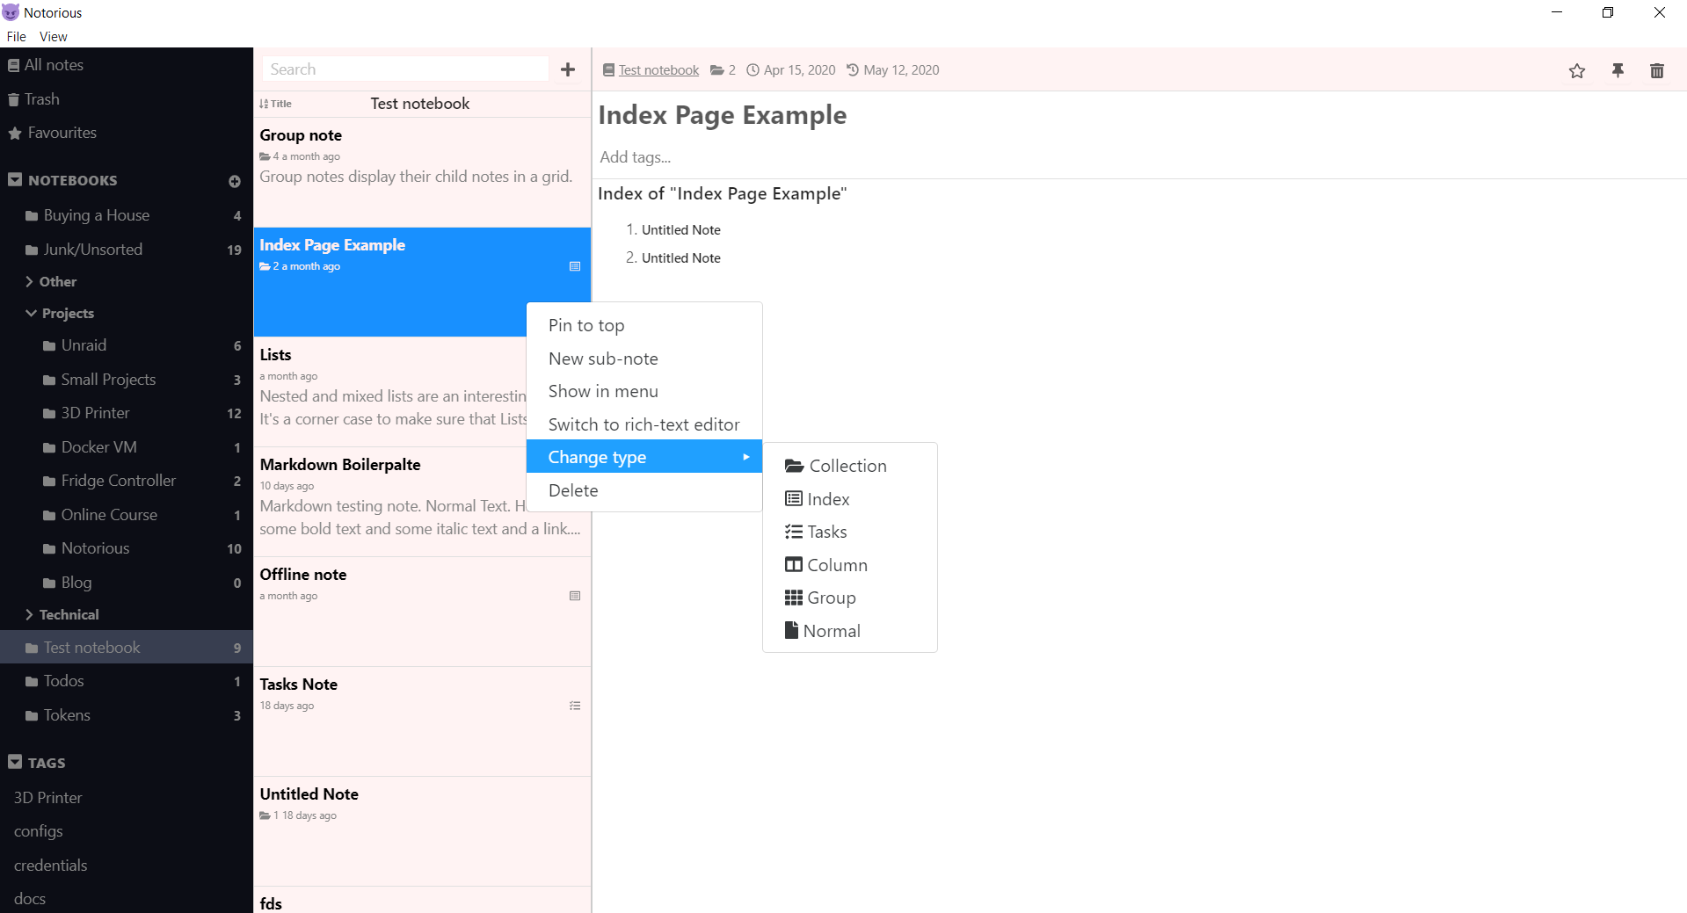Click the trash icon to delete the note
Image resolution: width=1687 pixels, height=913 pixels.
click(1656, 71)
